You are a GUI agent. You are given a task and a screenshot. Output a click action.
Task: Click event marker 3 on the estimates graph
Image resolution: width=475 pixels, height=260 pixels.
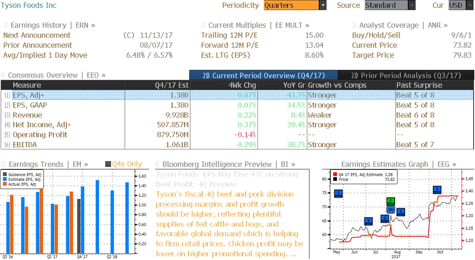401,212
